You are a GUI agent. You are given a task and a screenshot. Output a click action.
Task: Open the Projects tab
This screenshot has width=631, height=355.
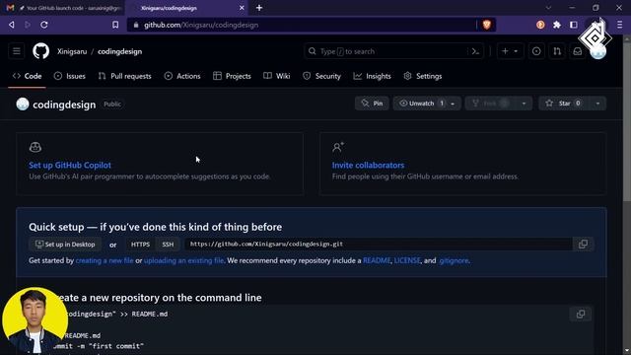pyautogui.click(x=232, y=76)
